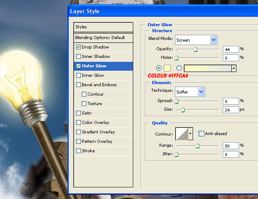This screenshot has height=199, width=258.
Task: Enable the Bevel and Emboss checkbox
Action: pos(78,85)
